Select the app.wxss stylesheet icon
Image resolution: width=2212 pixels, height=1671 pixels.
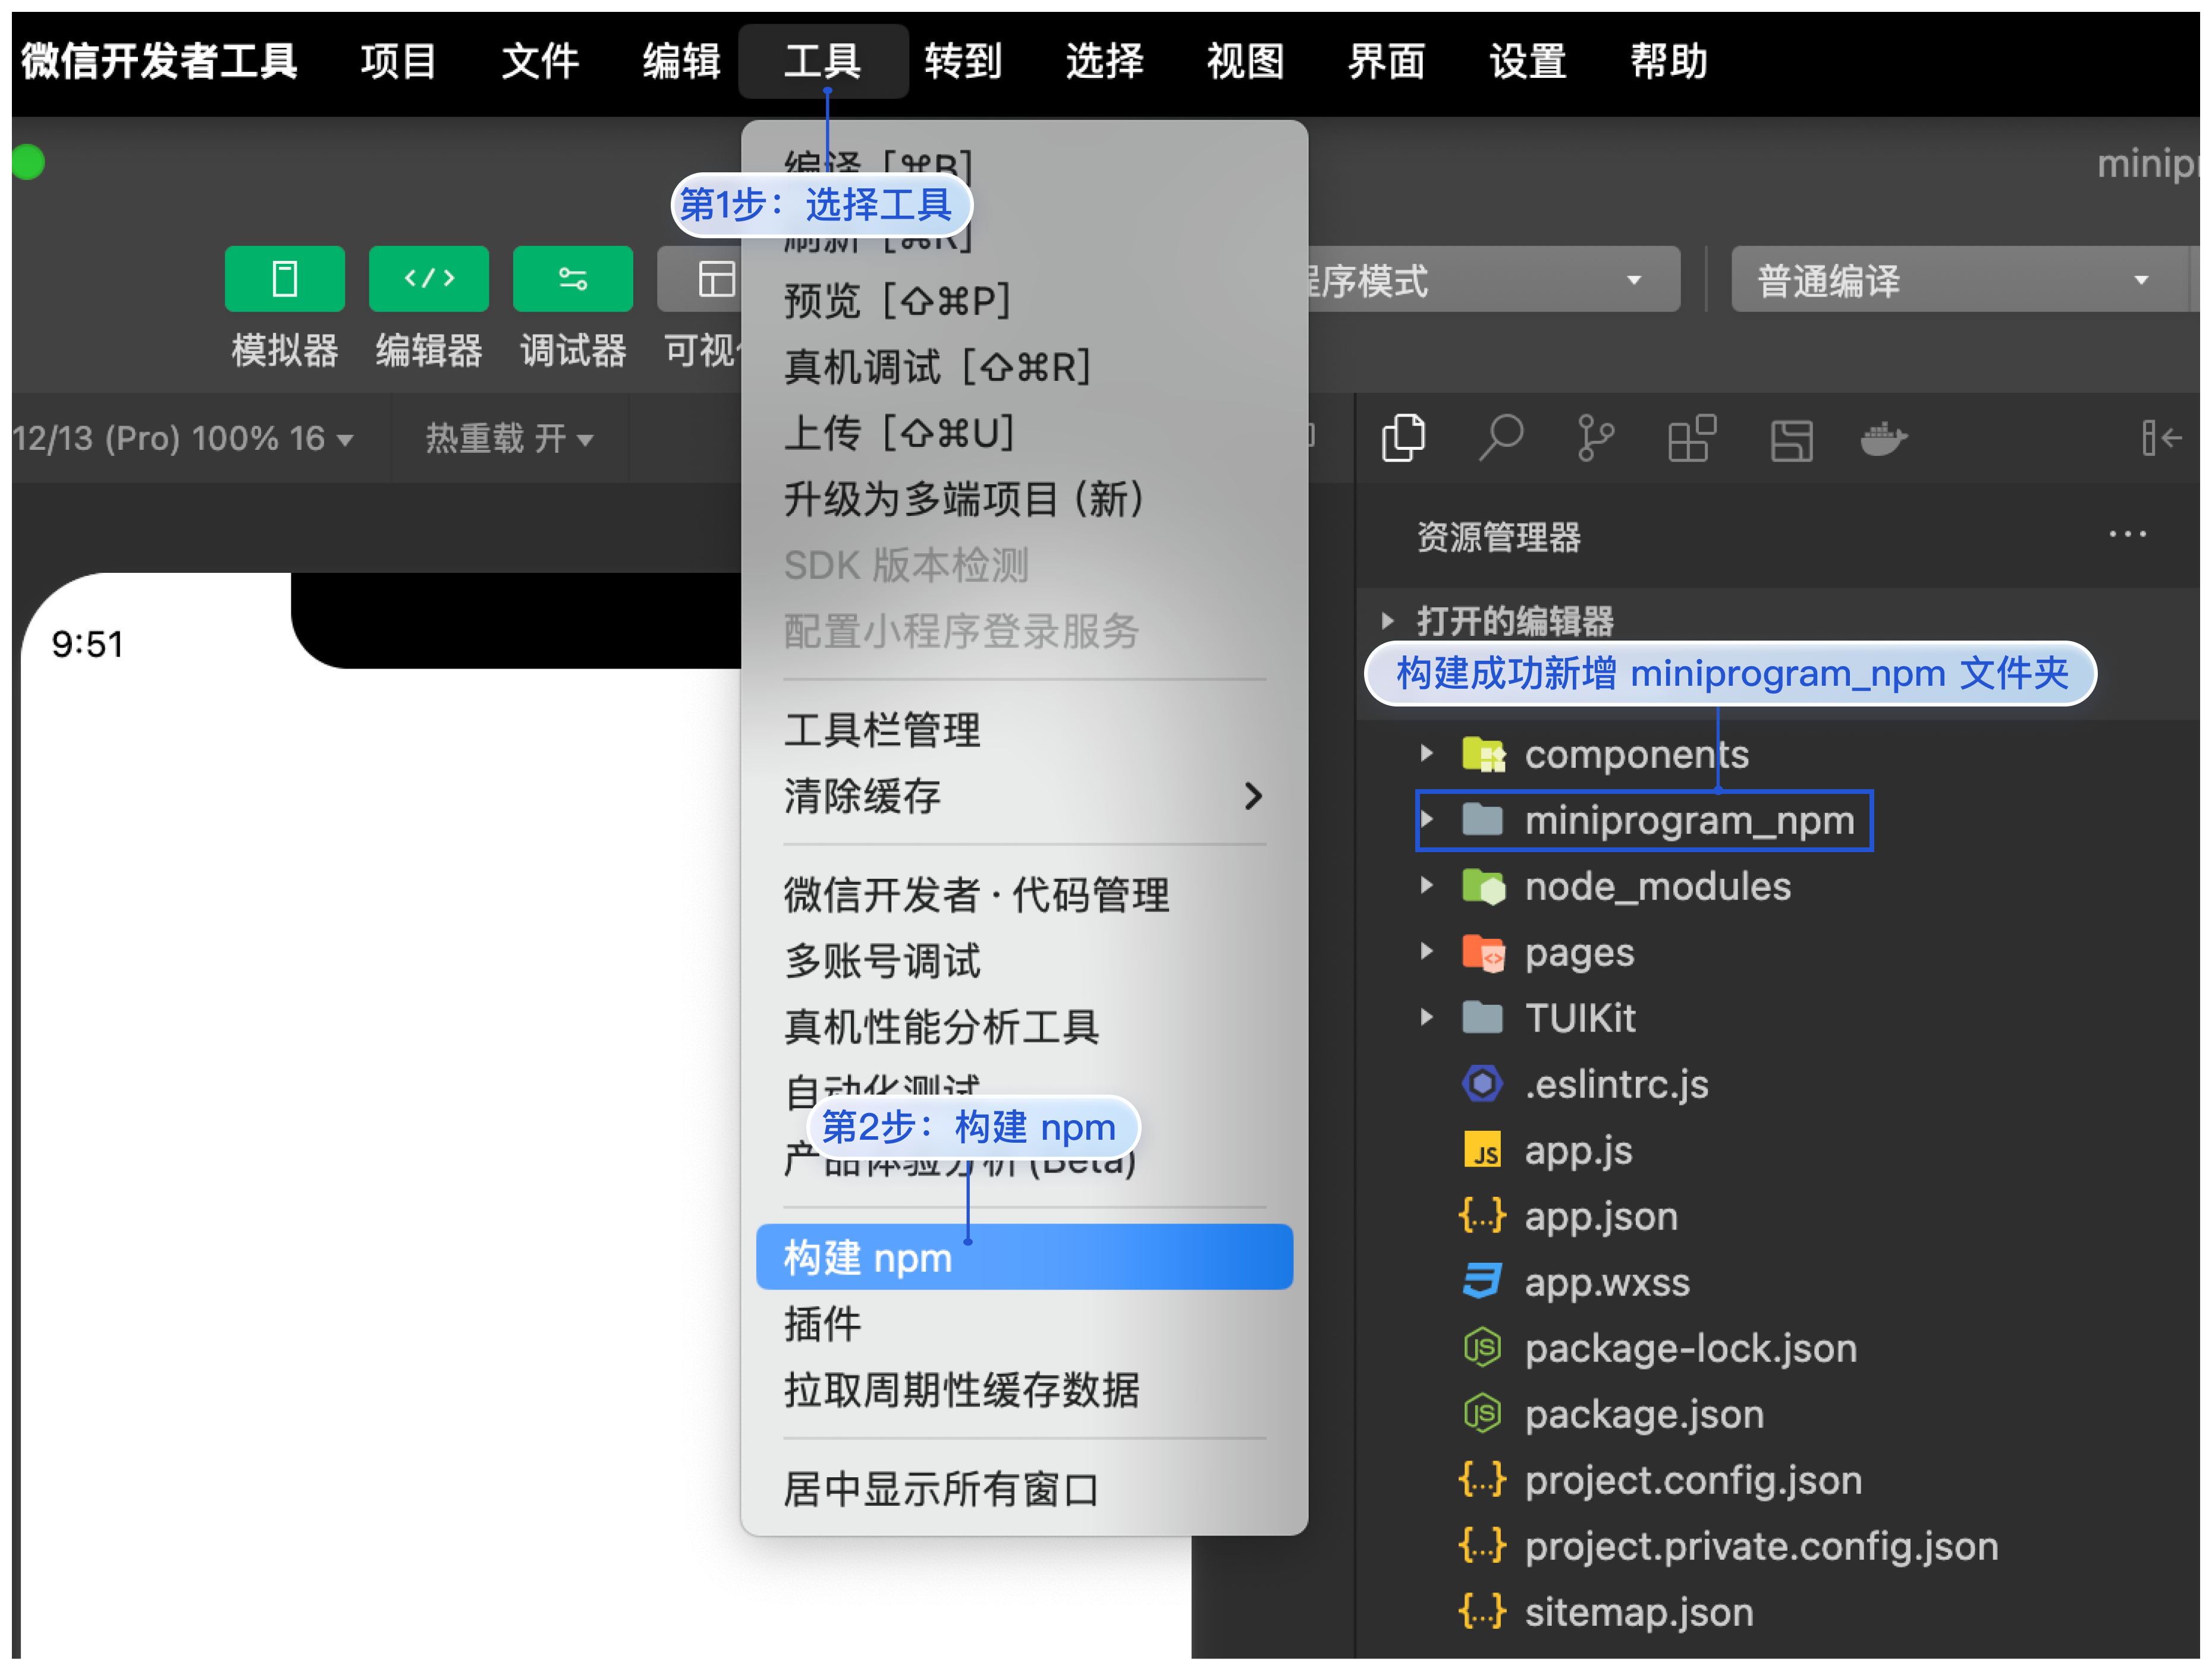[x=1482, y=1281]
